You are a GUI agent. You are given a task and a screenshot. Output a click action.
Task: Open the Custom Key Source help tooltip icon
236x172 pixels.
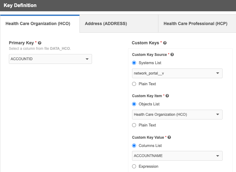[x=172, y=55]
